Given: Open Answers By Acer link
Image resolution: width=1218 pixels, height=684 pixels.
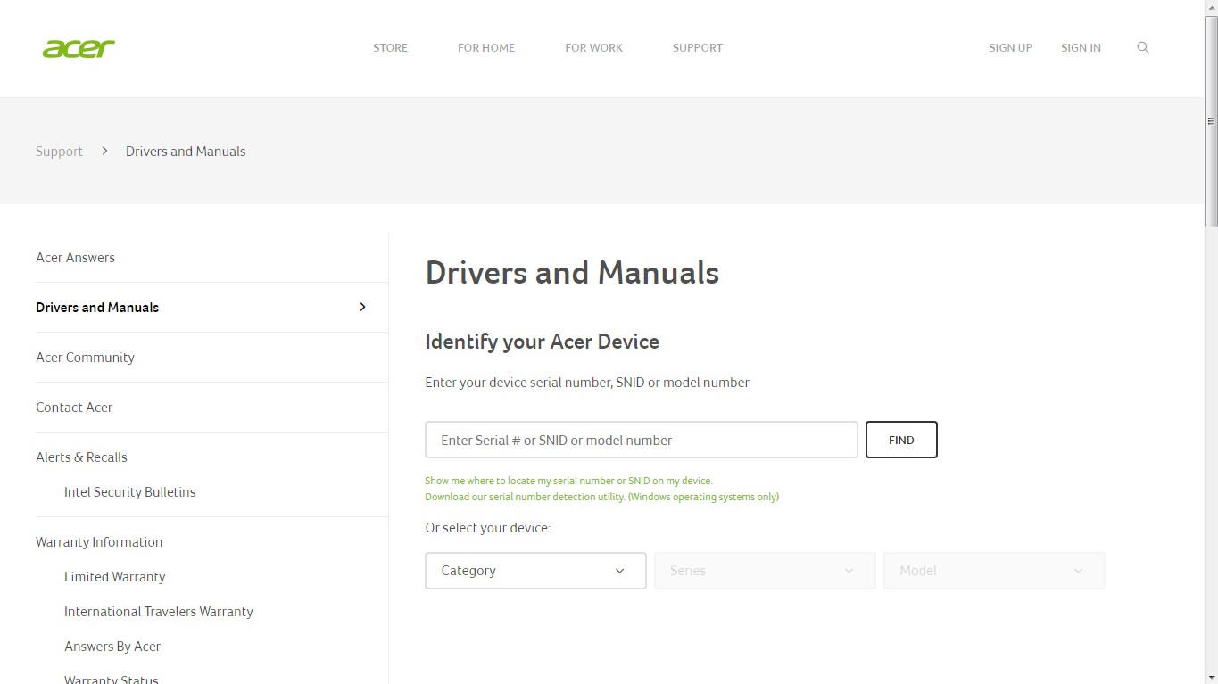Looking at the screenshot, I should coord(112,647).
